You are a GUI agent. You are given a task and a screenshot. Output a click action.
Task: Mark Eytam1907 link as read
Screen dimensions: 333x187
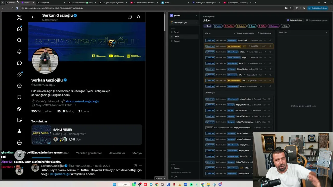point(265,81)
